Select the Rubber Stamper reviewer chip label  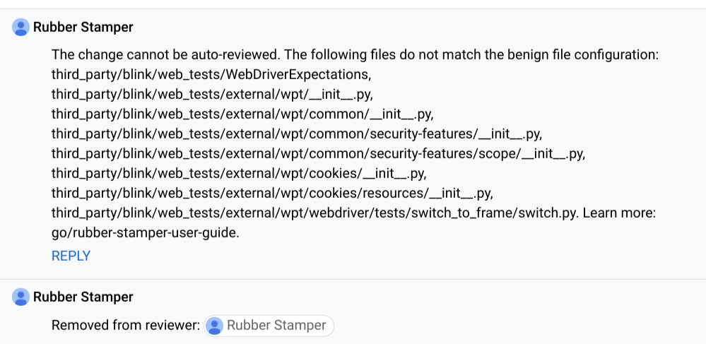[x=276, y=326]
